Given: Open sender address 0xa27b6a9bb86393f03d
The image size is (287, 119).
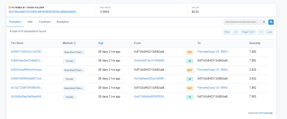Looking at the screenshot, I should [x=151, y=97].
